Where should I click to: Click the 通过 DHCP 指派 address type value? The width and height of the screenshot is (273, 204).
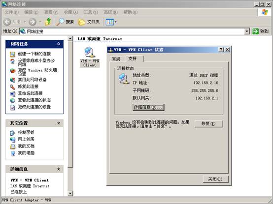[204, 75]
